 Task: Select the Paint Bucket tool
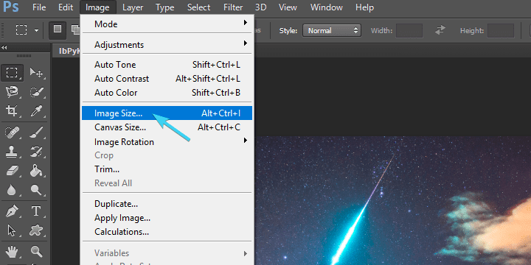click(36, 171)
